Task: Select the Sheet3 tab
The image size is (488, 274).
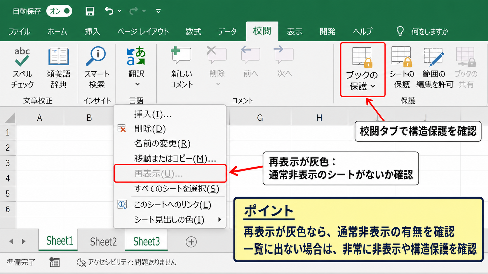Action: tap(147, 241)
